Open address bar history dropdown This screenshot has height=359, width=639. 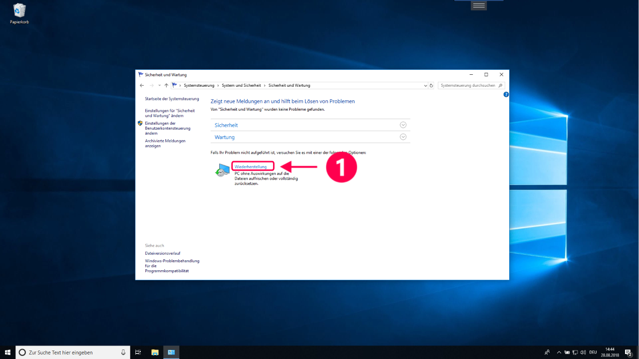point(425,85)
